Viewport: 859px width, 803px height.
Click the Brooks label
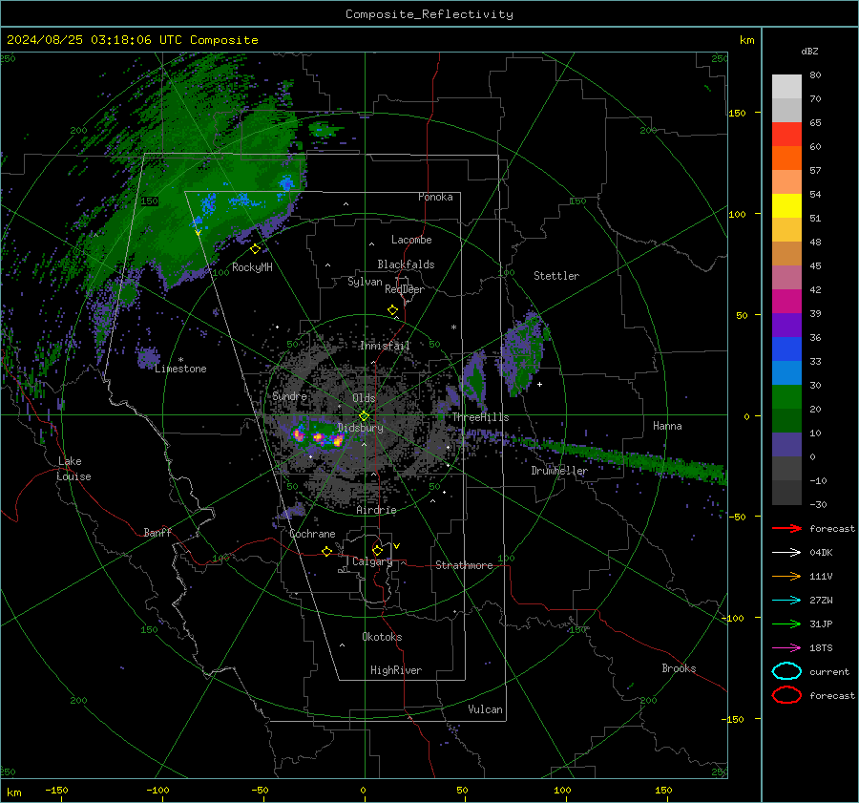[x=679, y=668]
